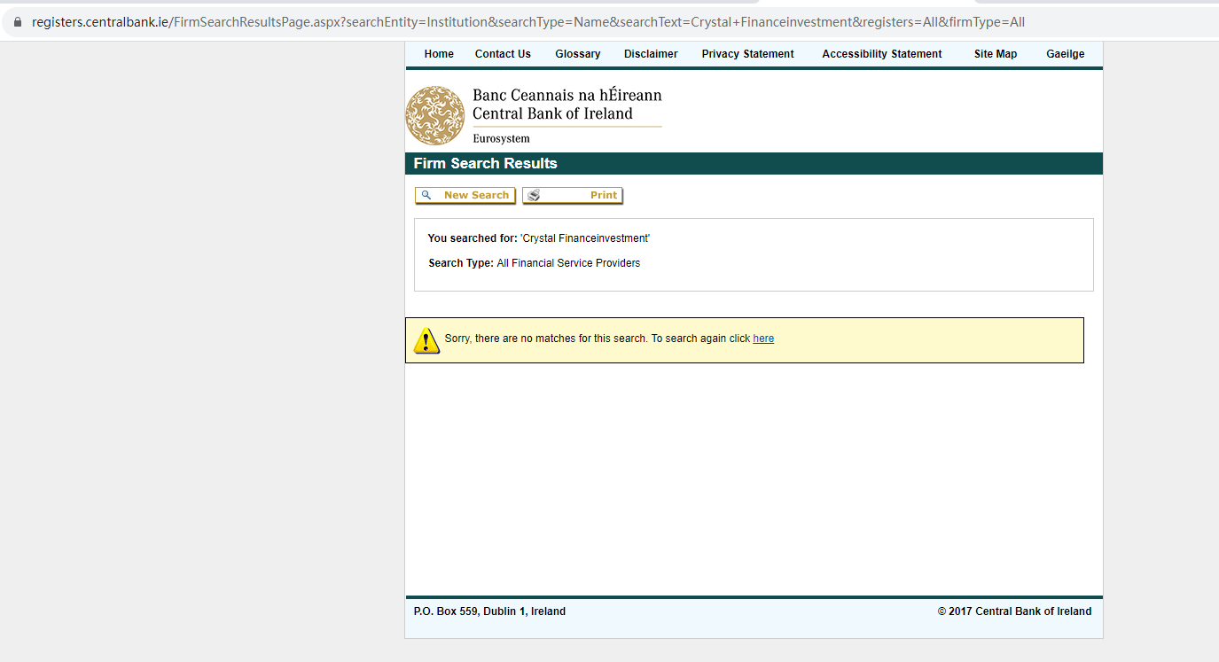Click the Central Bank of Ireland round emblem
This screenshot has height=662, width=1219.
point(435,116)
